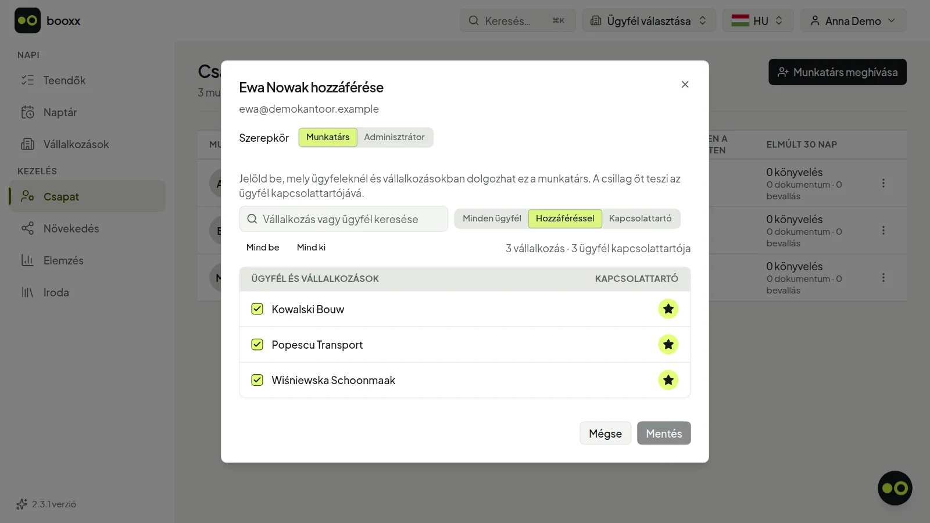Image resolution: width=930 pixels, height=523 pixels.
Task: Toggle contact star for Wiśniewska Schoonmaak
Action: coord(668,380)
